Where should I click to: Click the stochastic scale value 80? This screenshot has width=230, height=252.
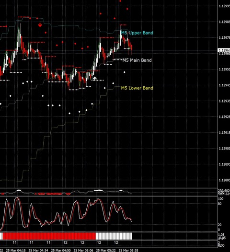[220, 204]
